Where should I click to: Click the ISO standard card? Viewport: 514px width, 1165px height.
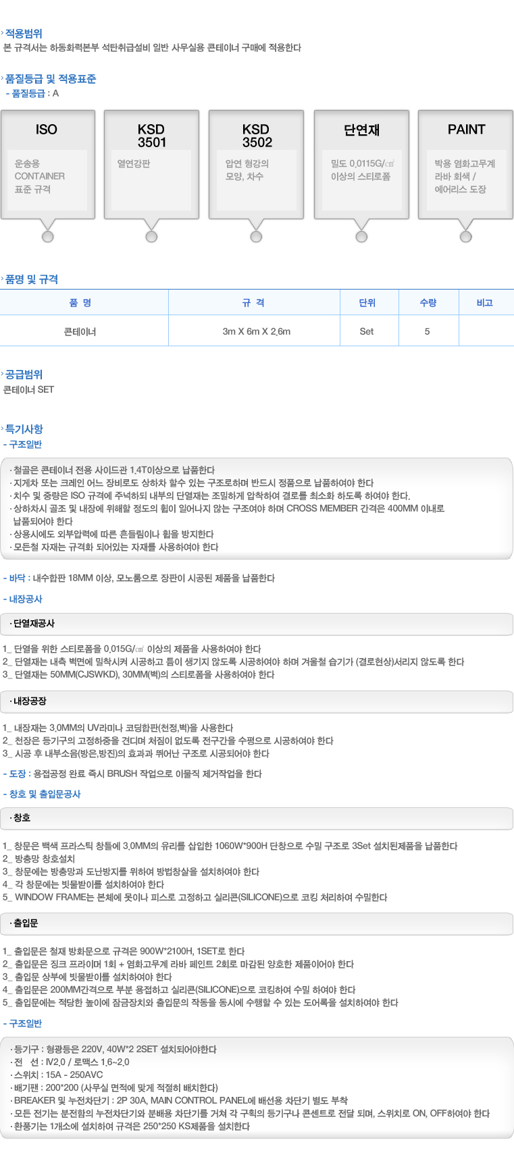47,164
